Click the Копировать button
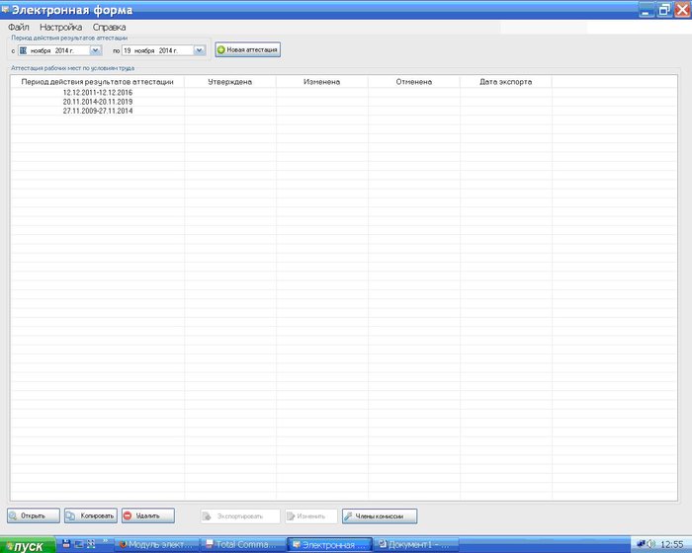The width and height of the screenshot is (692, 553). click(91, 515)
